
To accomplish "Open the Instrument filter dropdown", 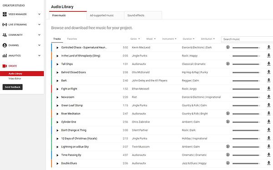I will [x=169, y=39].
